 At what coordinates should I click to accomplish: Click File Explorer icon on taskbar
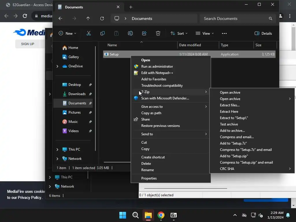coord(148,215)
